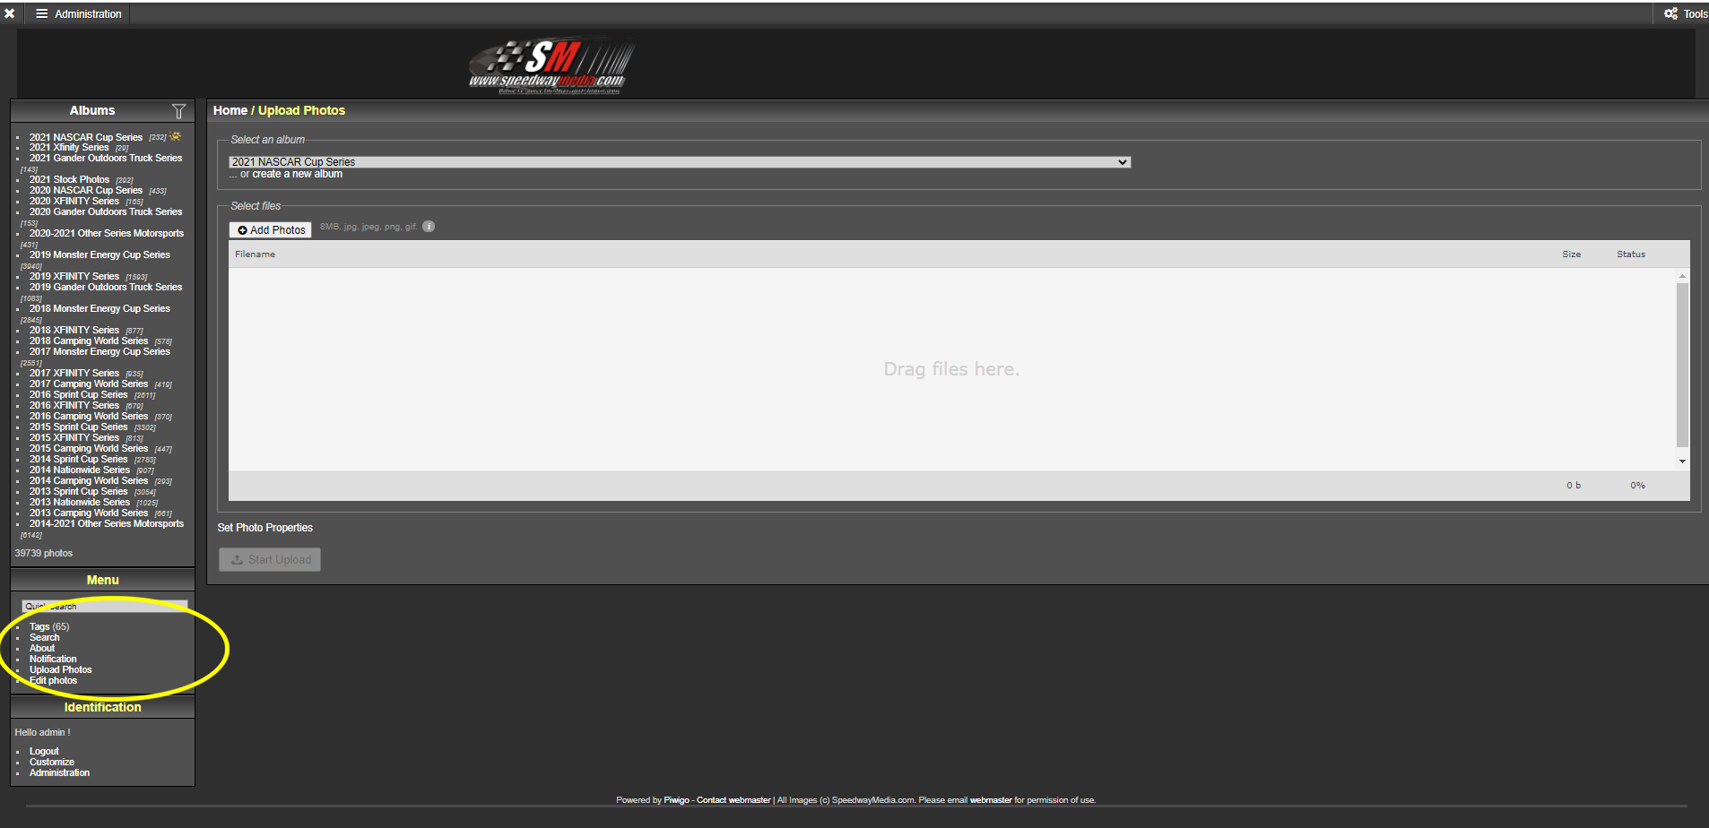The height and width of the screenshot is (828, 1709).
Task: Click the X icon in the top toolbar
Action: coord(10,13)
